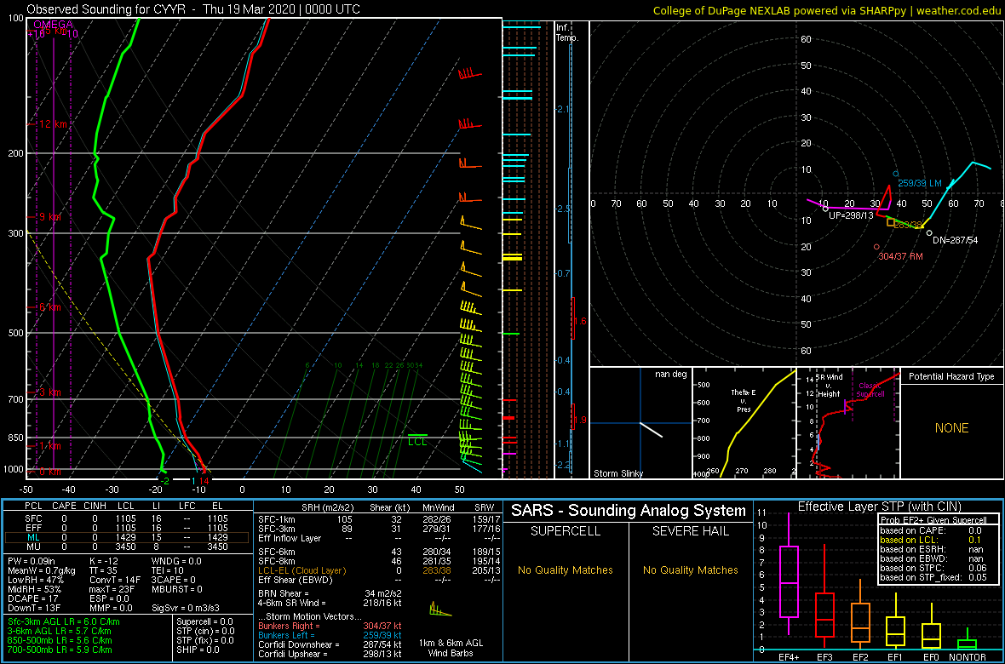This screenshot has height=664, width=1005.
Task: Select the SFC parcel row
Action: pyautogui.click(x=127, y=518)
